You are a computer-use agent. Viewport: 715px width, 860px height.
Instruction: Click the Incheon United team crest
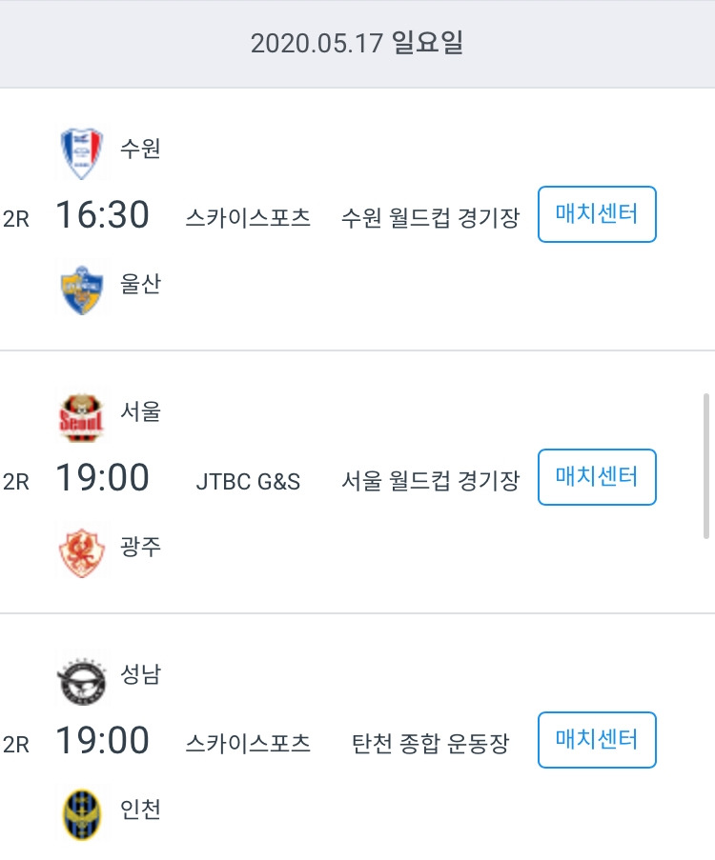[81, 815]
